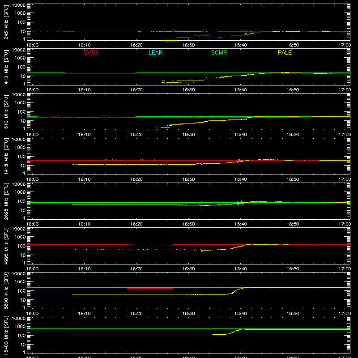Viewport: 358px width, 358px height.
Task: Click 16:30 tick under the 410 MHz panel
Action: pos(188,90)
